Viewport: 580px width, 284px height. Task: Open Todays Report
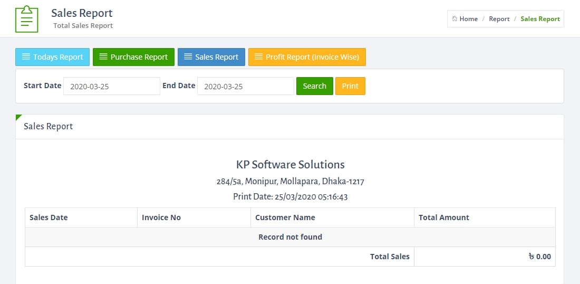[x=52, y=57]
